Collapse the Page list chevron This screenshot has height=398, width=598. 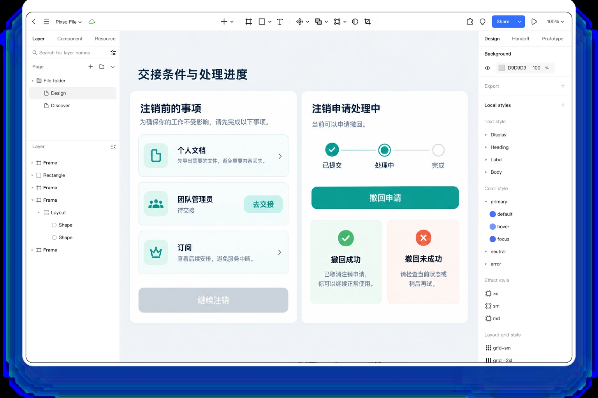coord(113,66)
